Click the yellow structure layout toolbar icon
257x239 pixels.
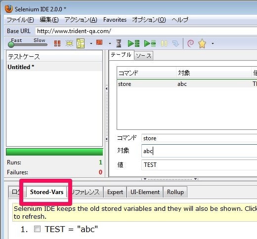pyautogui.click(x=81, y=43)
